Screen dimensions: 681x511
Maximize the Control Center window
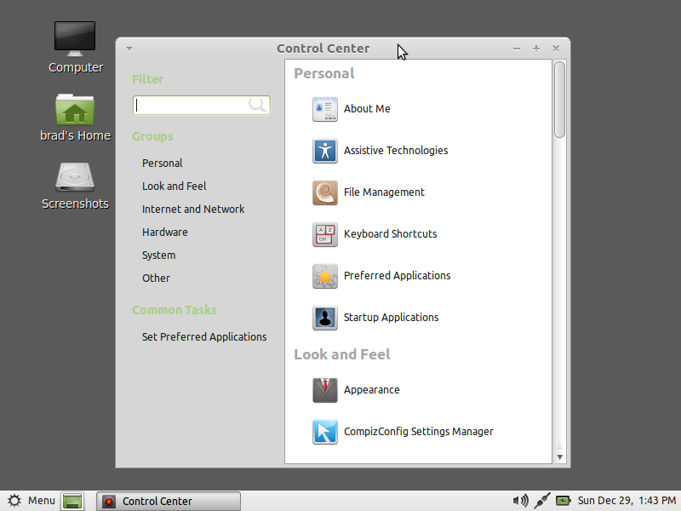pos(536,49)
